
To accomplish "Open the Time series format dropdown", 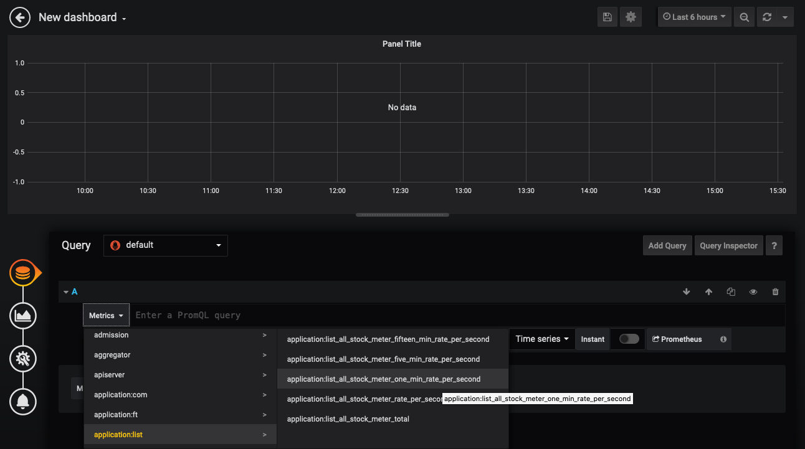I will point(542,339).
